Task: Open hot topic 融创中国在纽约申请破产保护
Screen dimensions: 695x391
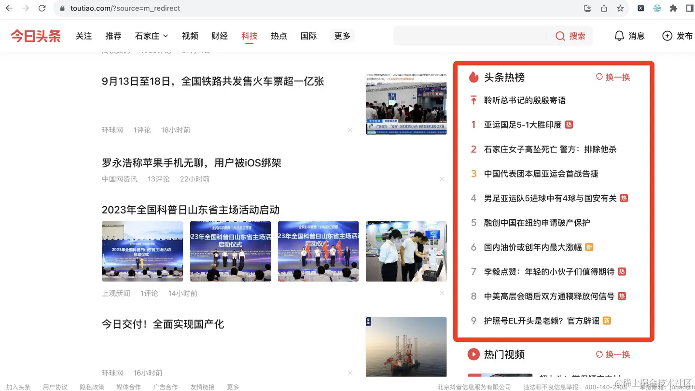Action: click(x=537, y=223)
